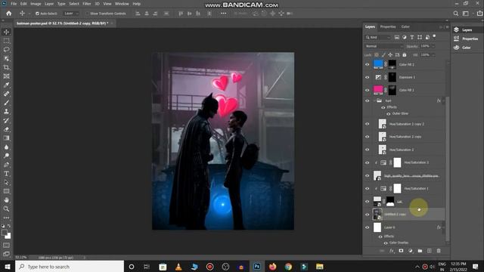Create new fill or adjustment layer

tap(410, 251)
